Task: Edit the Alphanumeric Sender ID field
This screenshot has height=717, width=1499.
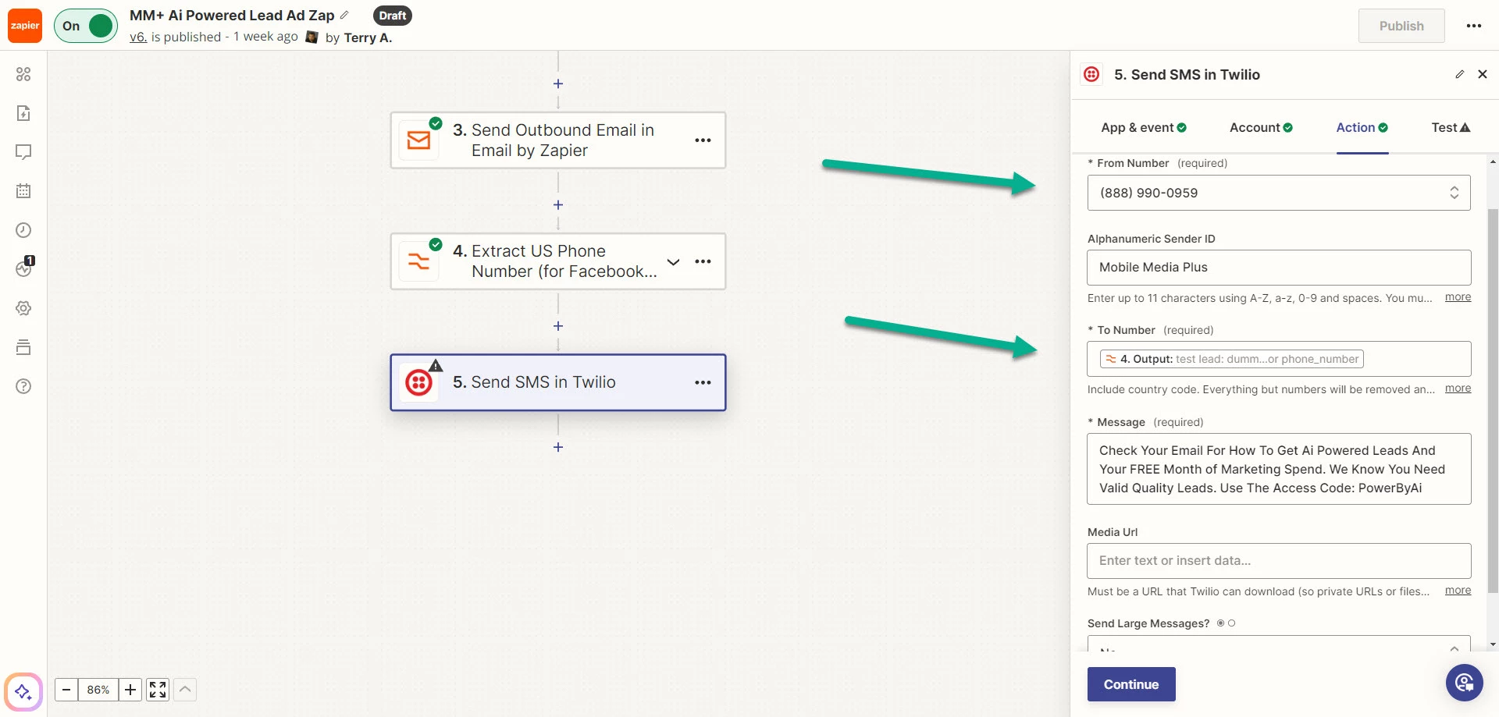Action: coord(1279,267)
